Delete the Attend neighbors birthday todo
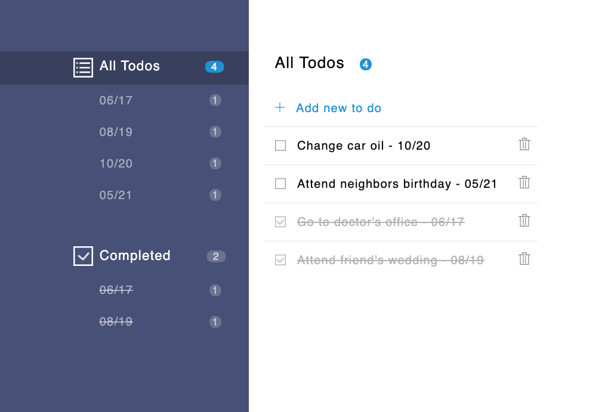 pos(524,182)
